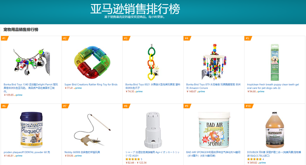This screenshot has width=306, height=165.
Task: Follow the proden plaqueoff DENTAL powder link
Action: pos(27,152)
